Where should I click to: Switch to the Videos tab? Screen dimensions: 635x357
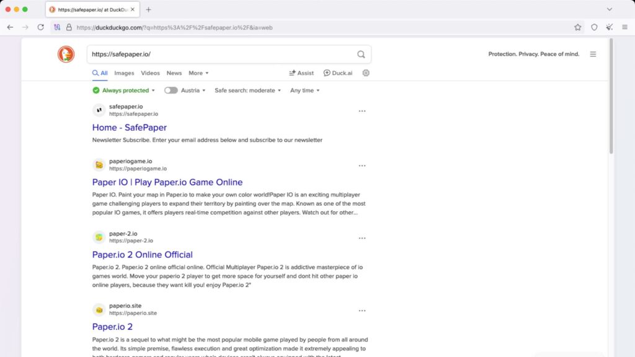pyautogui.click(x=150, y=73)
